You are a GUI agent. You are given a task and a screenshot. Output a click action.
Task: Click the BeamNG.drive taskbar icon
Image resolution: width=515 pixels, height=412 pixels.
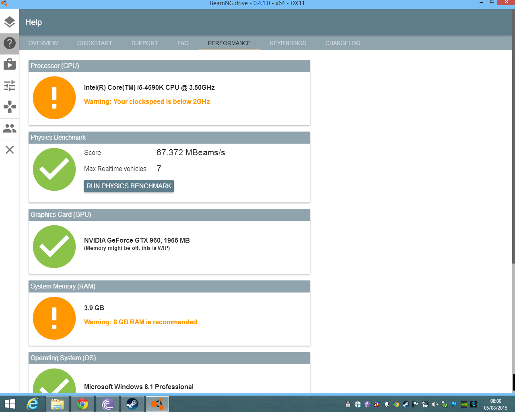pyautogui.click(x=157, y=404)
